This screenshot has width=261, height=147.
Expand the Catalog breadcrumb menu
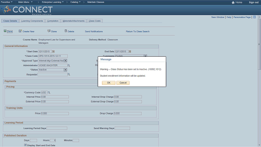click(75, 2)
